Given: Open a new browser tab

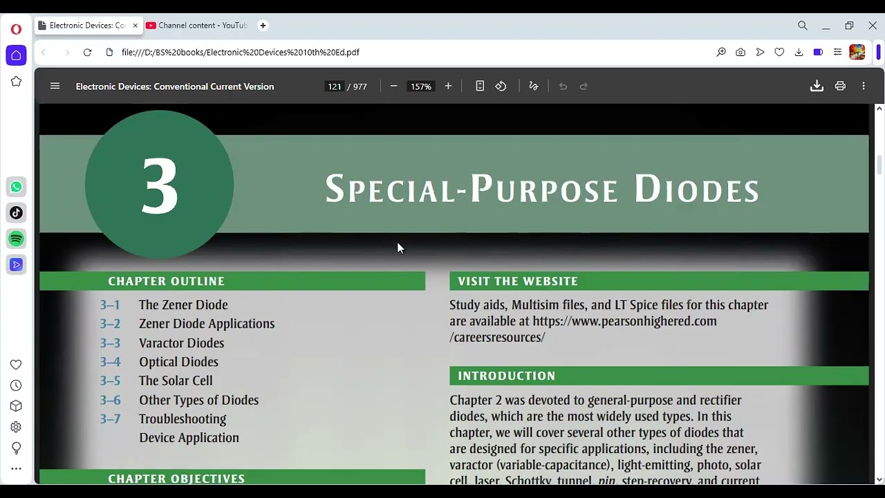Looking at the screenshot, I should click(x=263, y=26).
